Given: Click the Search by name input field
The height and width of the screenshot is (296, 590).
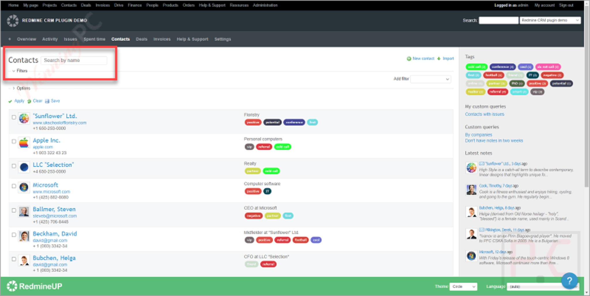Looking at the screenshot, I should click(74, 60).
